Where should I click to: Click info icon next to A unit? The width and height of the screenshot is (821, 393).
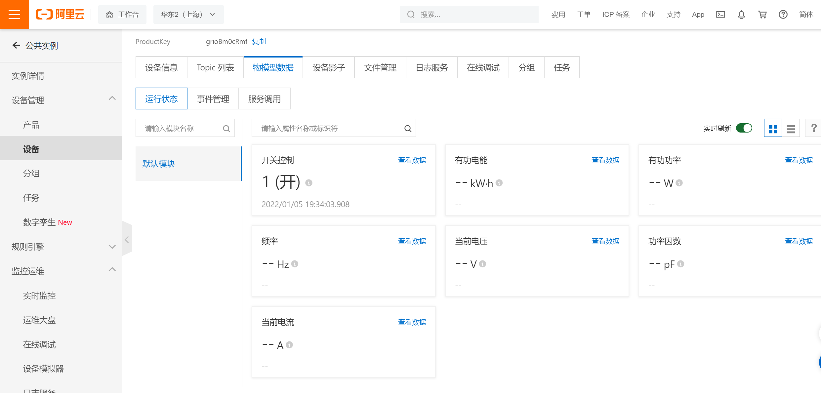click(x=289, y=345)
